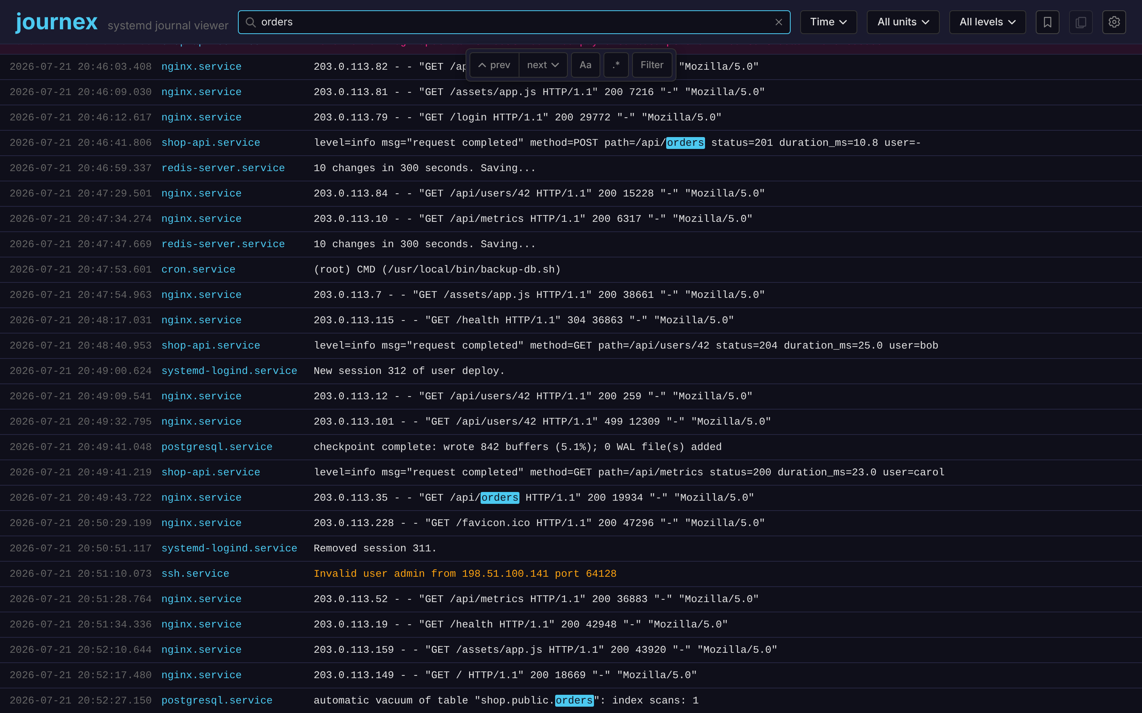Screen dimensions: 1142x713
Task: Select the Invalid user admin warning message
Action: click(x=465, y=574)
